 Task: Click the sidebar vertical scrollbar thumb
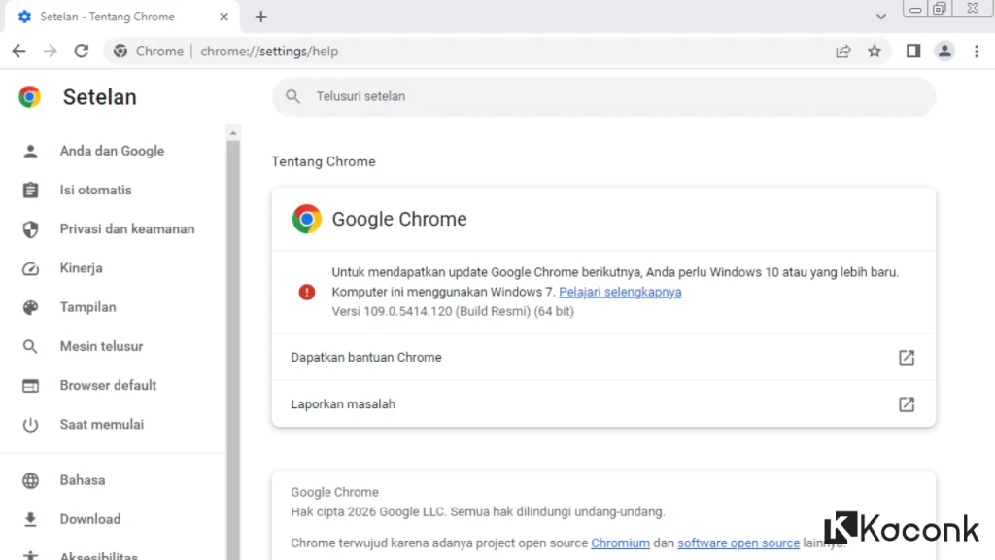coord(233,349)
